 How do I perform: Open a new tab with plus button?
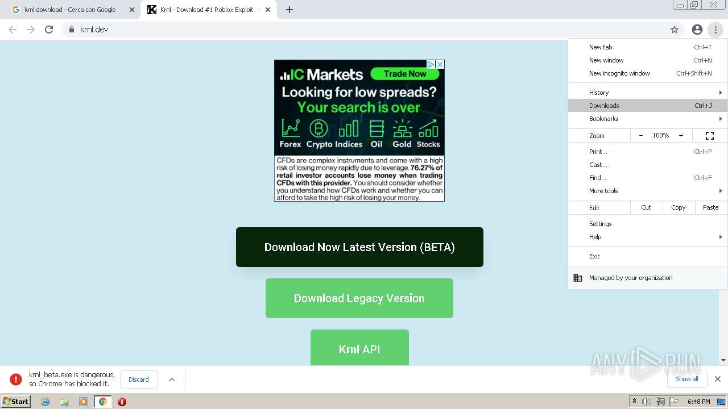point(289,10)
